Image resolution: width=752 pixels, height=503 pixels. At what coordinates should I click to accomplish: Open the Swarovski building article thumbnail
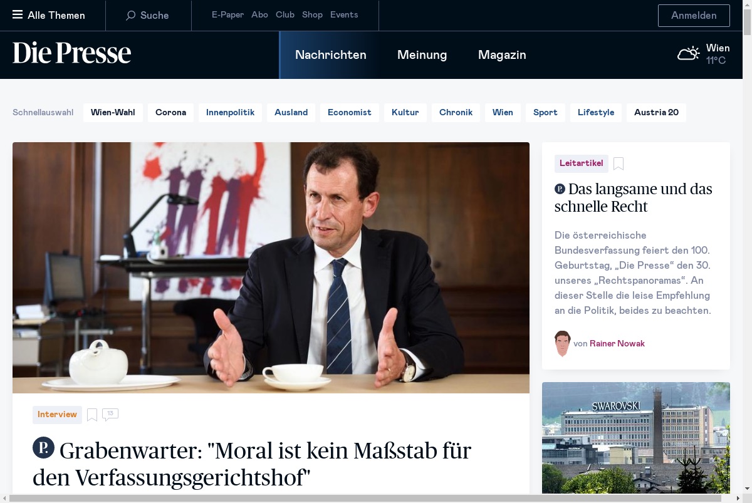tap(636, 438)
